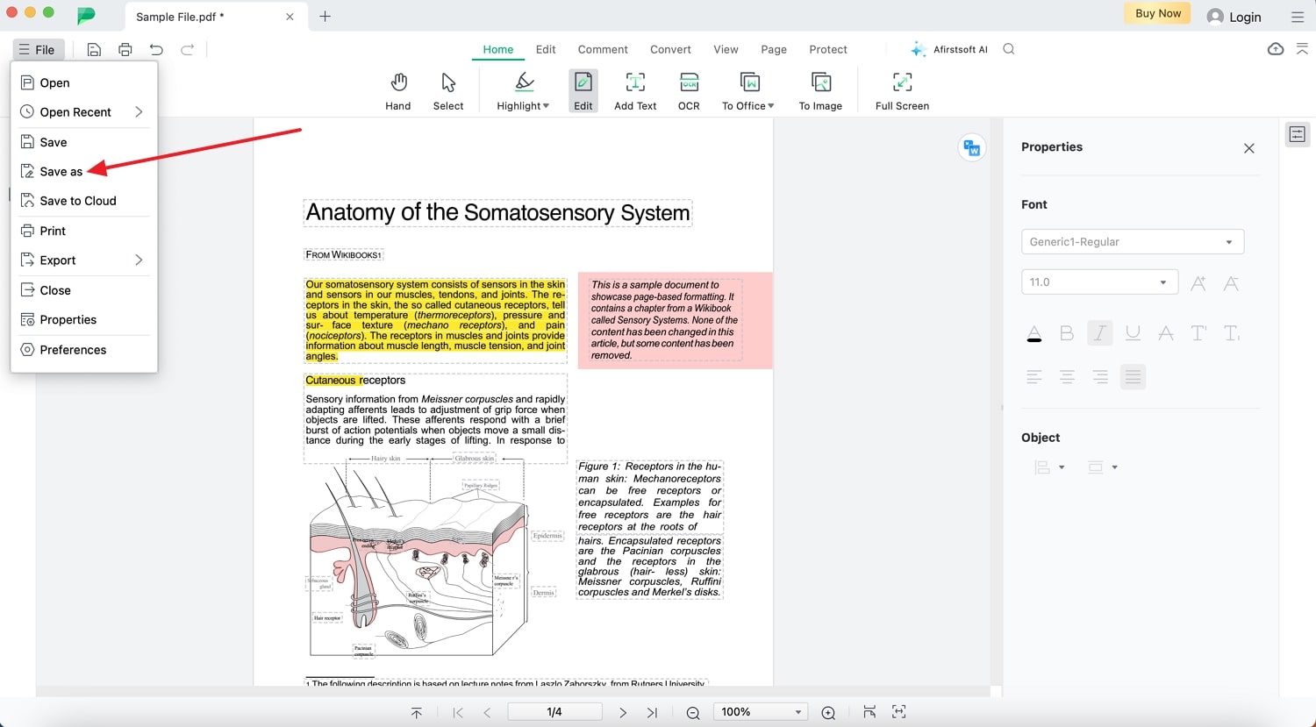The image size is (1316, 727).
Task: Click the print icon in top toolbar
Action: click(x=125, y=50)
